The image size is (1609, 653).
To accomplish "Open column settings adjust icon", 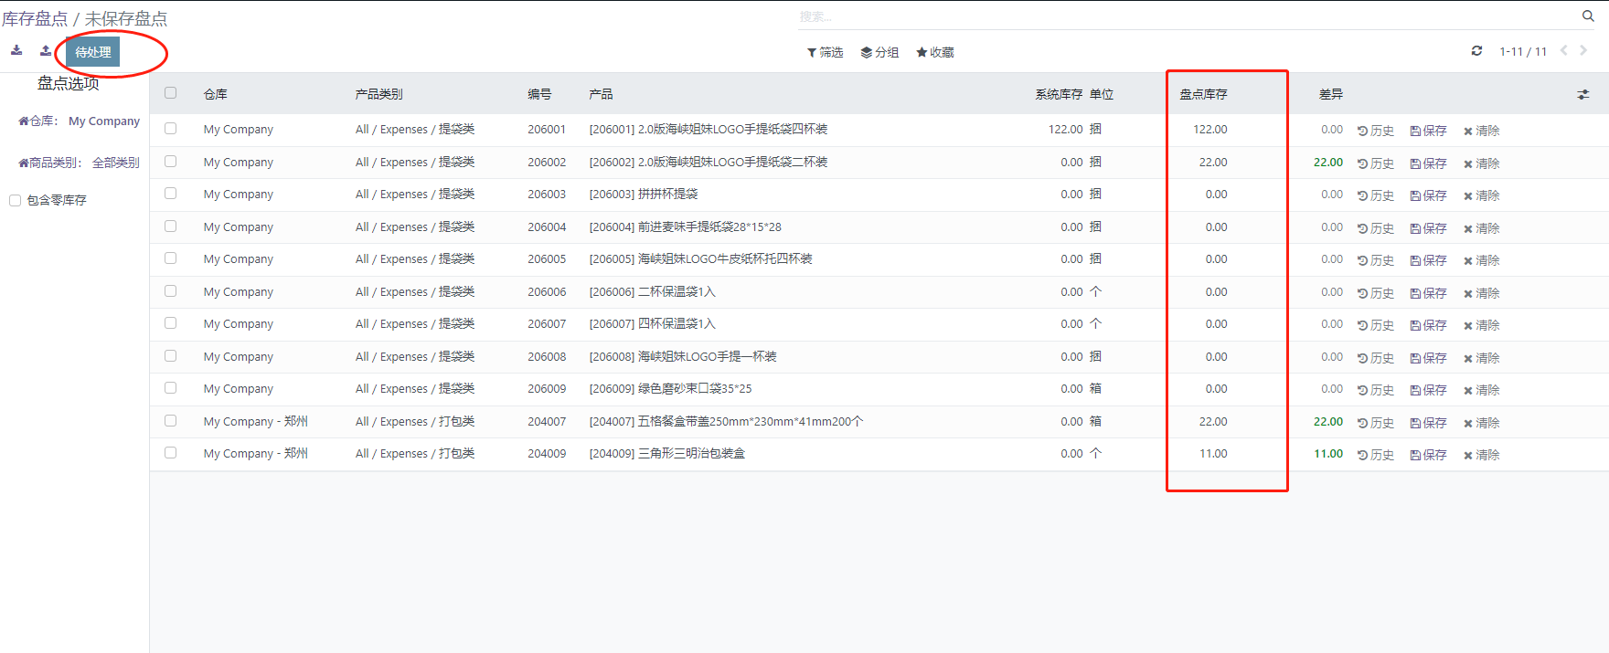I will point(1582,95).
